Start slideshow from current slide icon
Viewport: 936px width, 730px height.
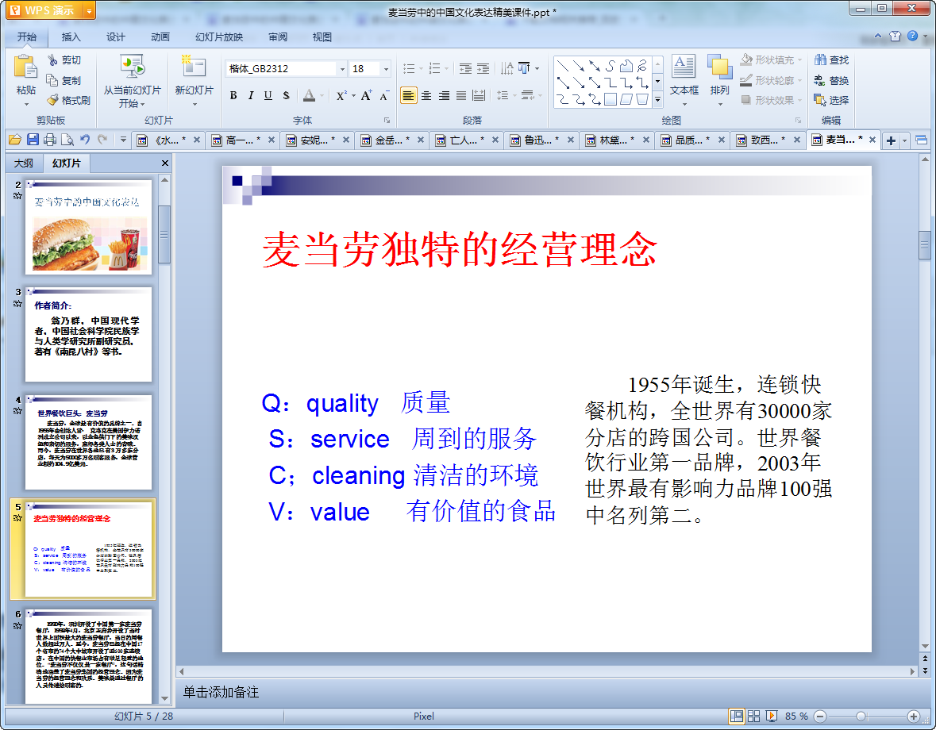click(x=132, y=67)
